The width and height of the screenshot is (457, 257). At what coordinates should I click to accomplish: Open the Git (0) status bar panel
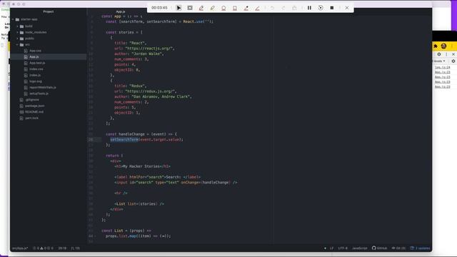pyautogui.click(x=398, y=248)
